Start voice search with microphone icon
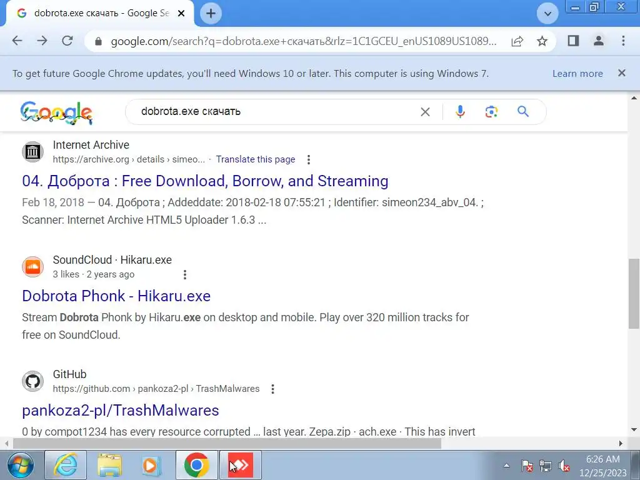Image resolution: width=640 pixels, height=480 pixels. (x=460, y=111)
